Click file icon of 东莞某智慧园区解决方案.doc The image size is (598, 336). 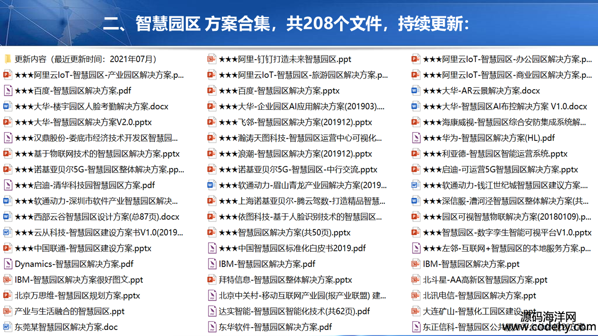click(x=7, y=327)
